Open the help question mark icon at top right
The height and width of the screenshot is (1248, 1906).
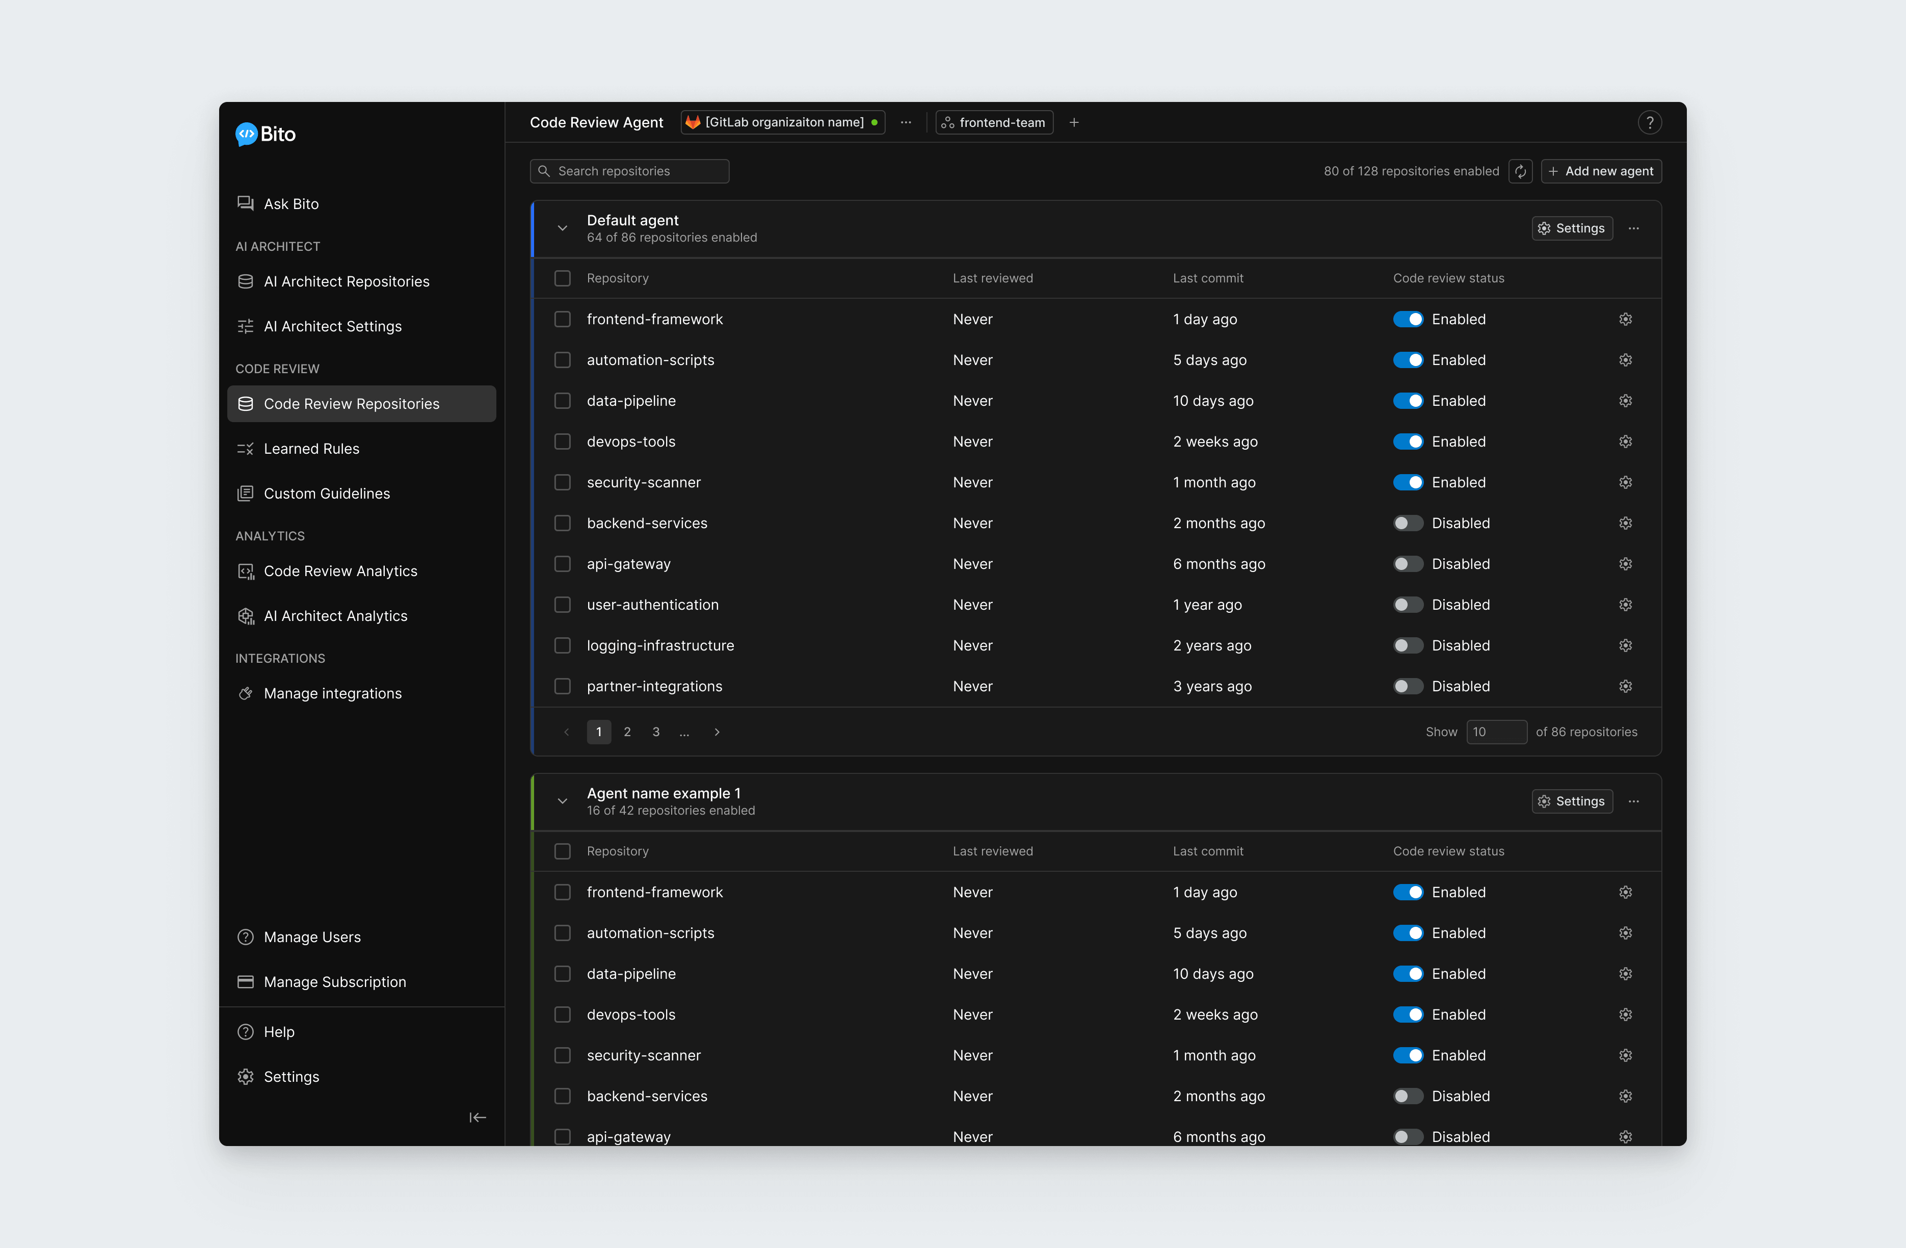coord(1649,122)
